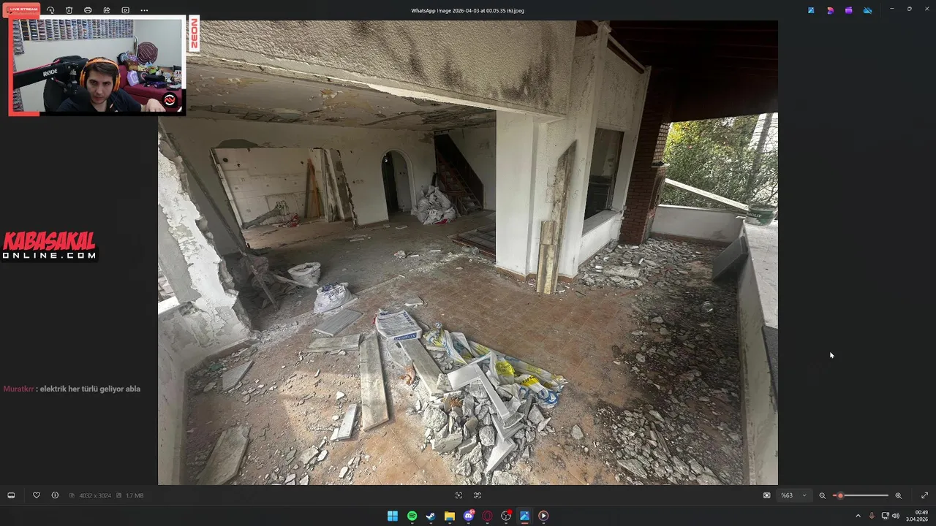Click the LIVE STREAM badge
The width and height of the screenshot is (936, 526).
(22, 9)
